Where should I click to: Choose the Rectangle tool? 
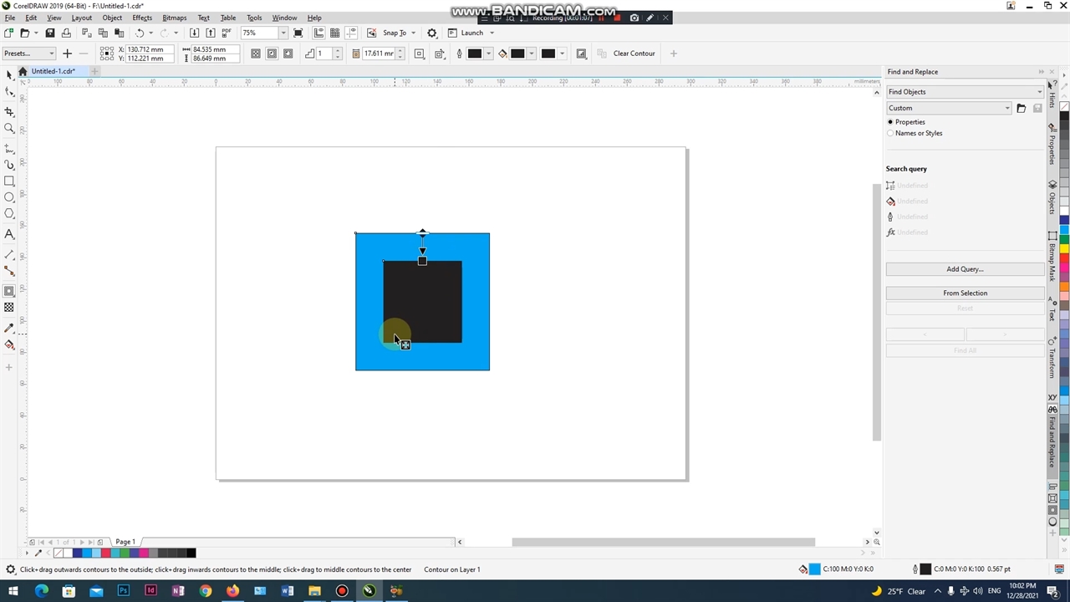9,181
